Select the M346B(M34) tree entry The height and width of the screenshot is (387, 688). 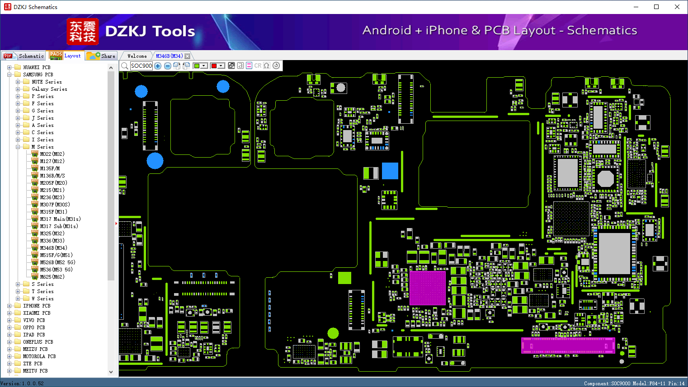coord(53,248)
